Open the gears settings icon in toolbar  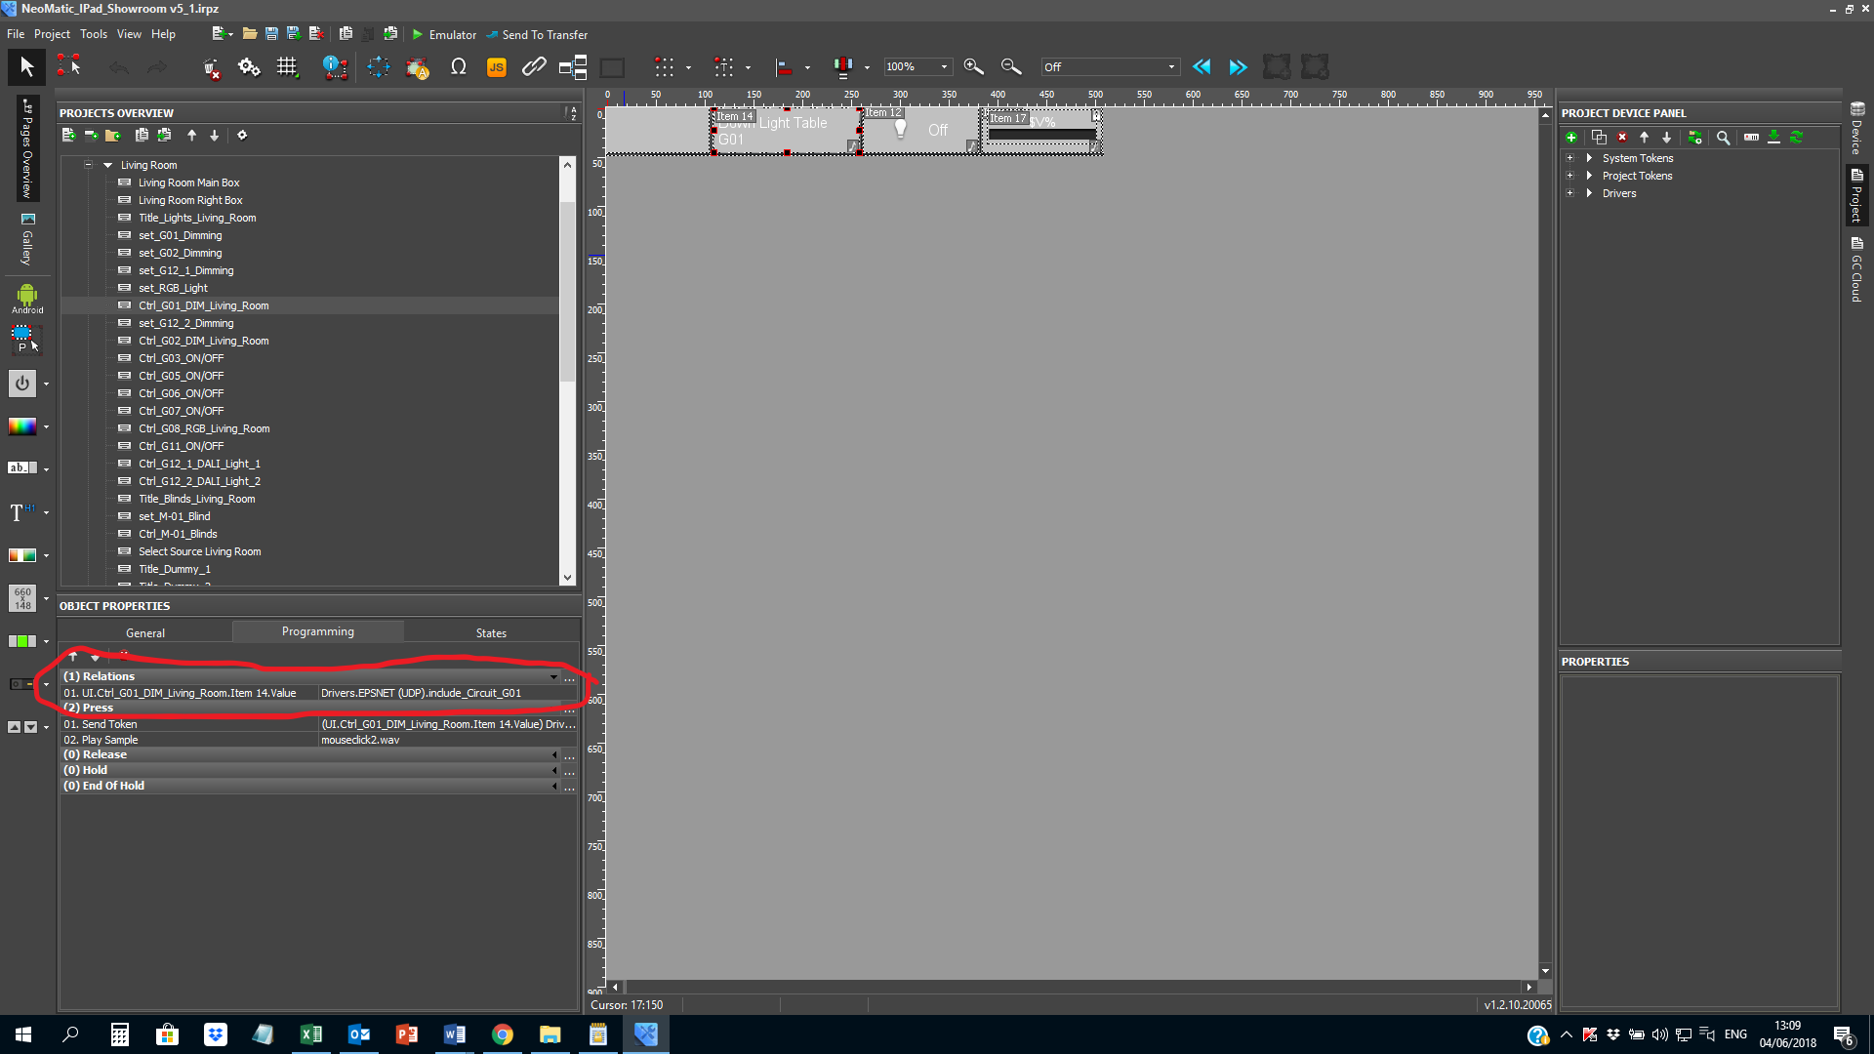[249, 67]
